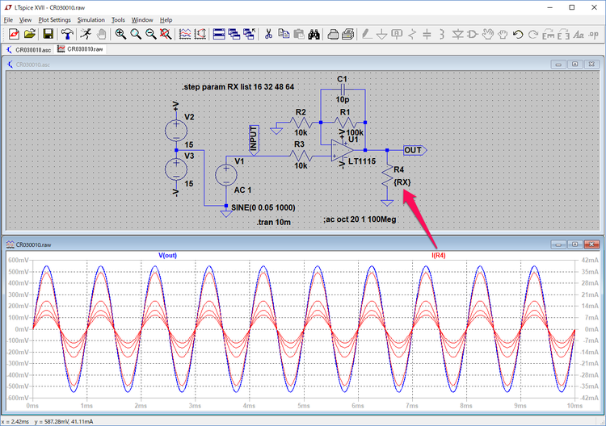Tile windows using the toolbar icon
Viewport: 606px width, 426px height.
[x=218, y=34]
